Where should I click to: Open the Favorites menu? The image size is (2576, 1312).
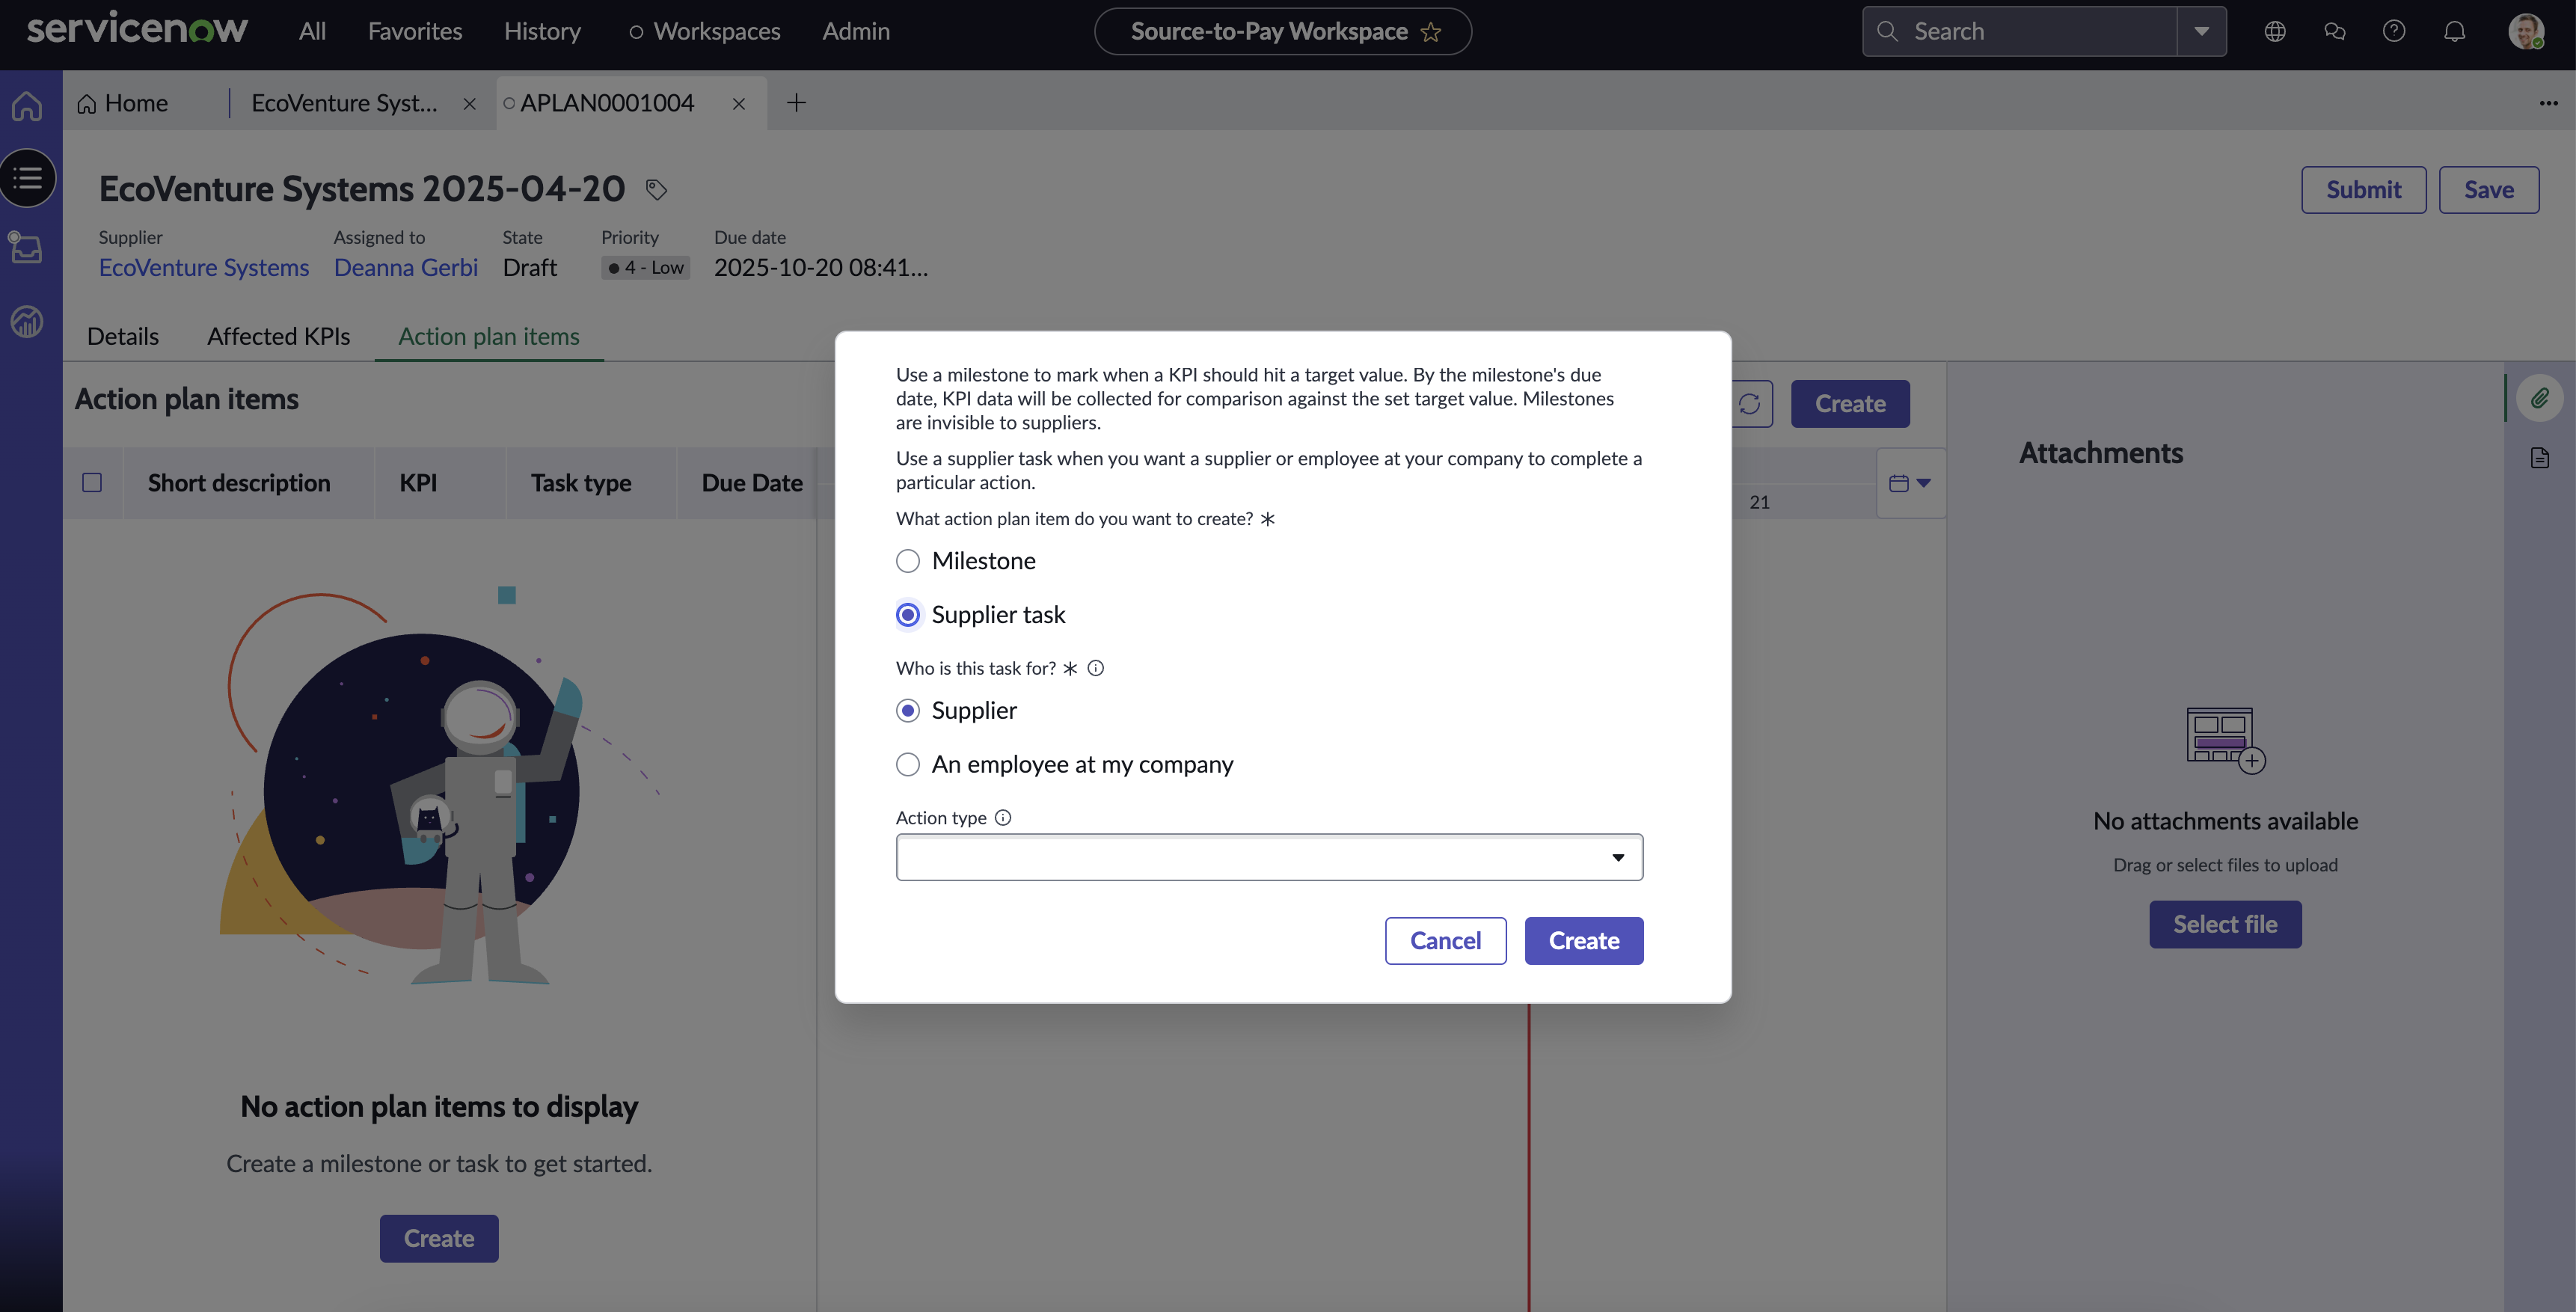pos(415,31)
